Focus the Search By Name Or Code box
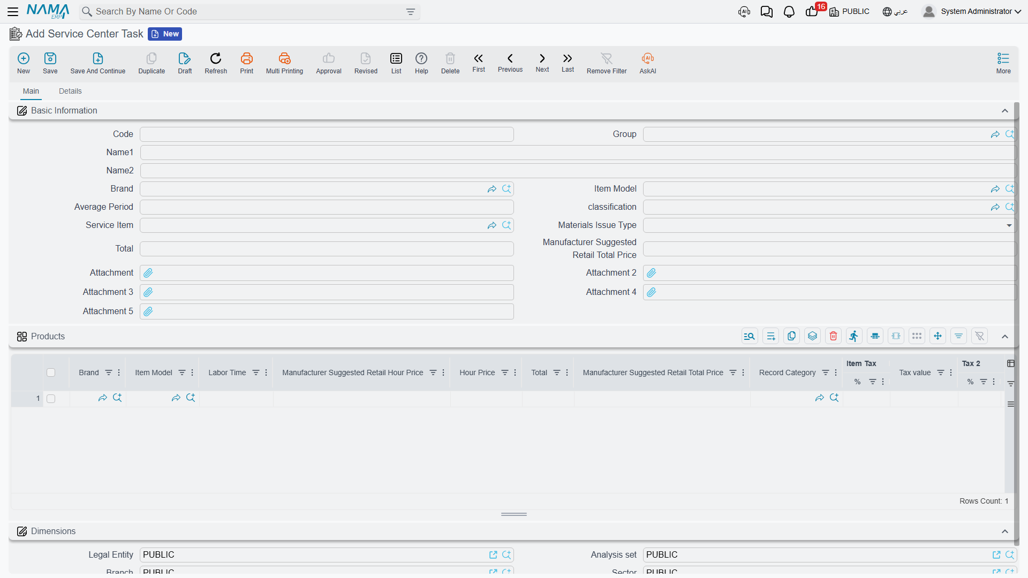 pos(249,12)
